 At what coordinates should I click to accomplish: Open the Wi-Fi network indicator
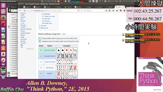pyautogui.click(x=100, y=1)
